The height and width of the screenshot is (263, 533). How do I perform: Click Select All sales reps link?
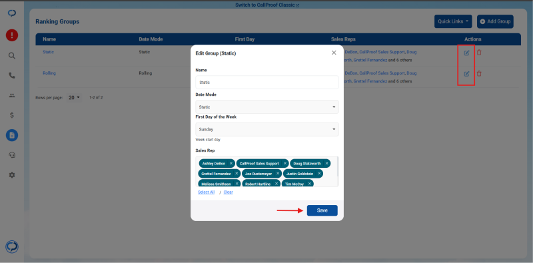(x=207, y=192)
